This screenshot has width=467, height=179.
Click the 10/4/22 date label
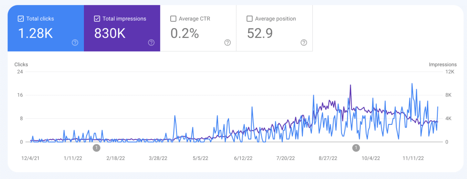tap(371, 158)
